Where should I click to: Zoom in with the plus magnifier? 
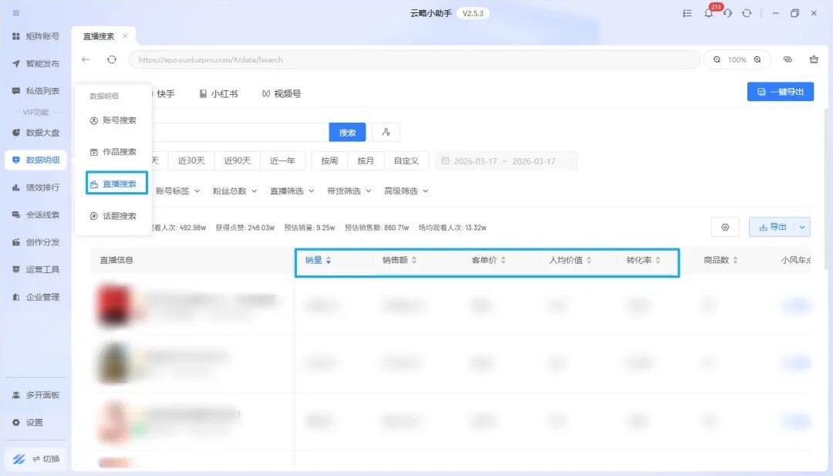(x=757, y=59)
